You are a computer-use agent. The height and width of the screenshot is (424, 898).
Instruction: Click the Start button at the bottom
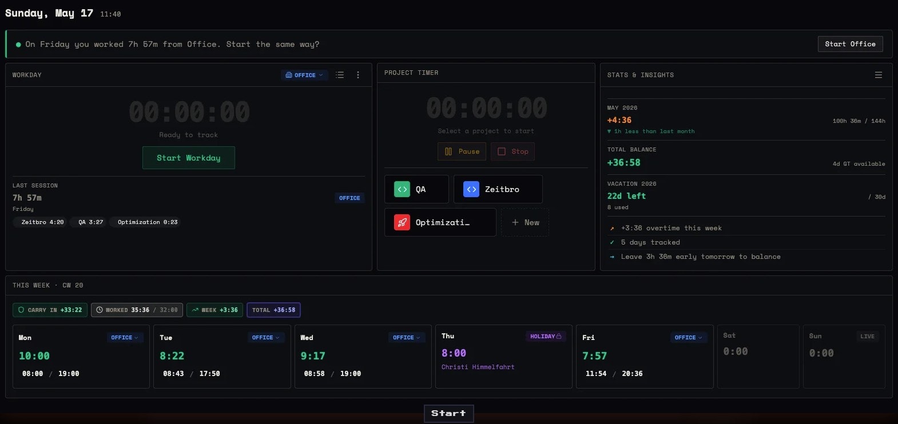[449, 413]
